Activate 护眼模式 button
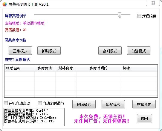The height and width of the screenshot is (131, 162). [x=49, y=51]
